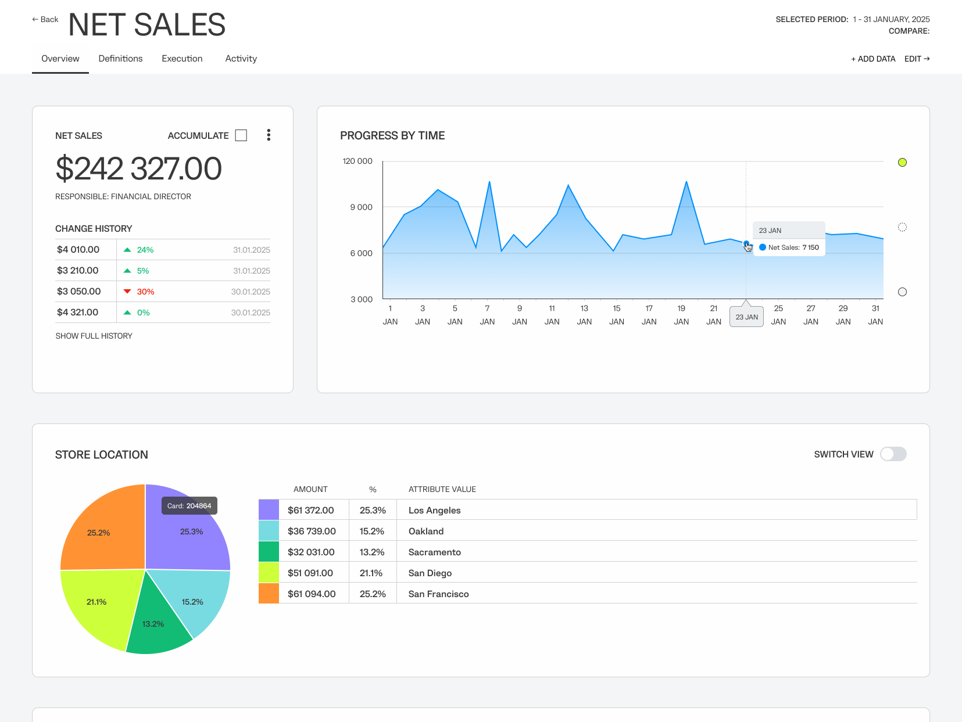Open the three-dot menu on Net Sales card
This screenshot has width=962, height=722.
[x=269, y=135]
